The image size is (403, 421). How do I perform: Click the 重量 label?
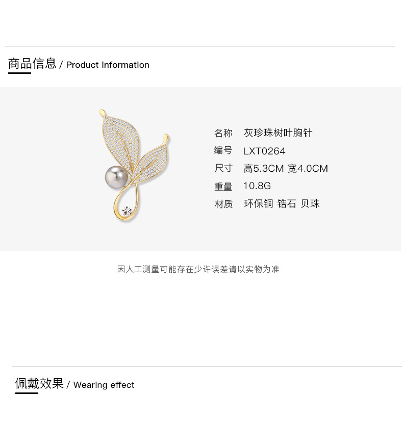[x=223, y=187]
